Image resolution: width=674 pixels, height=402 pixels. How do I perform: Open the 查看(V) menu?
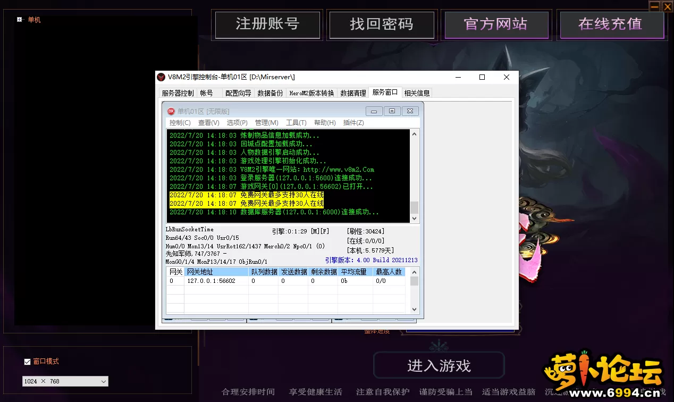click(208, 123)
